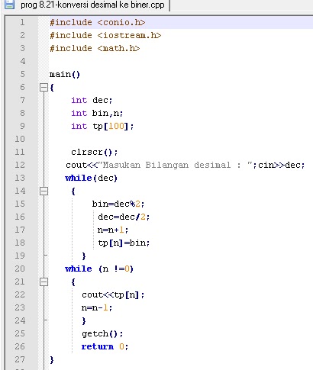Click the n=n-1; statement
Viewport: 313px width, 370px height.
pyautogui.click(x=97, y=307)
